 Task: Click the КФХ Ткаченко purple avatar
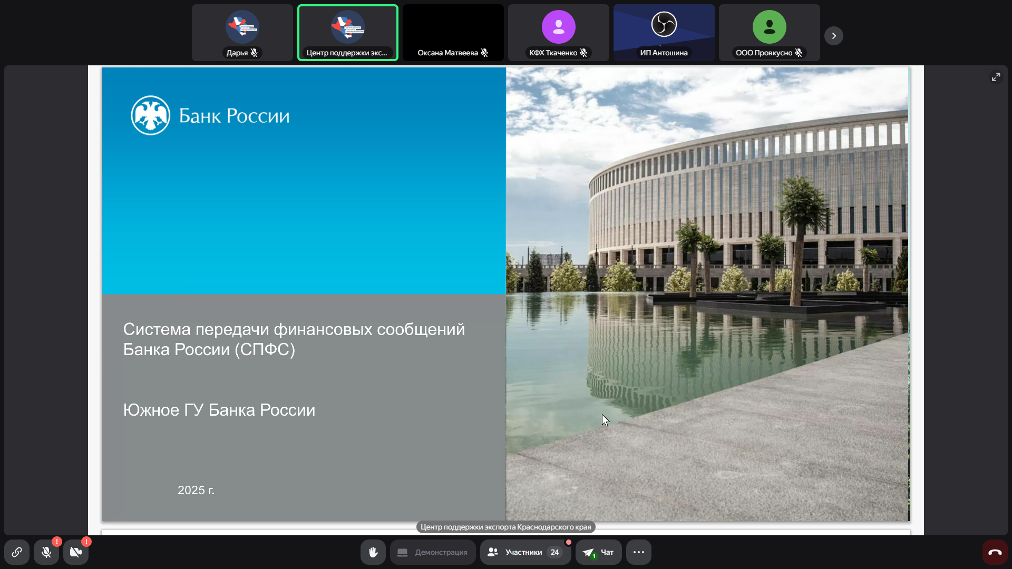pyautogui.click(x=559, y=27)
